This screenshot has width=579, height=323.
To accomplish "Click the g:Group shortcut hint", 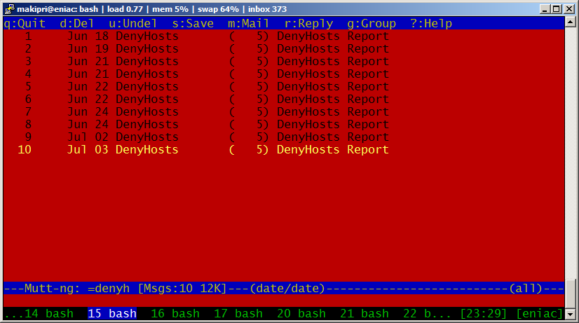I will [372, 24].
